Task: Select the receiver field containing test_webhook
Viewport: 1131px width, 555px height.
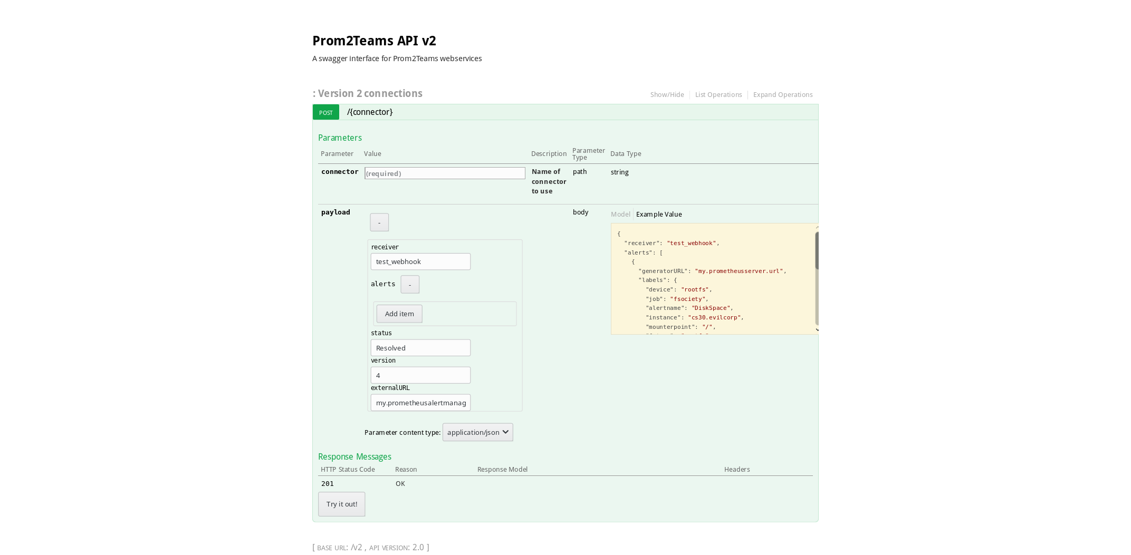Action: click(420, 261)
